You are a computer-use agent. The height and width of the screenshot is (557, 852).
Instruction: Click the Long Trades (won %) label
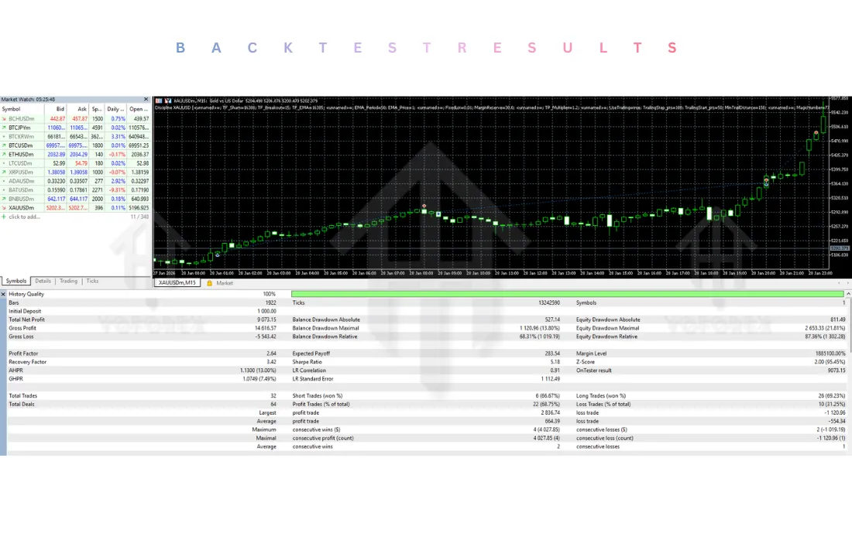(600, 396)
